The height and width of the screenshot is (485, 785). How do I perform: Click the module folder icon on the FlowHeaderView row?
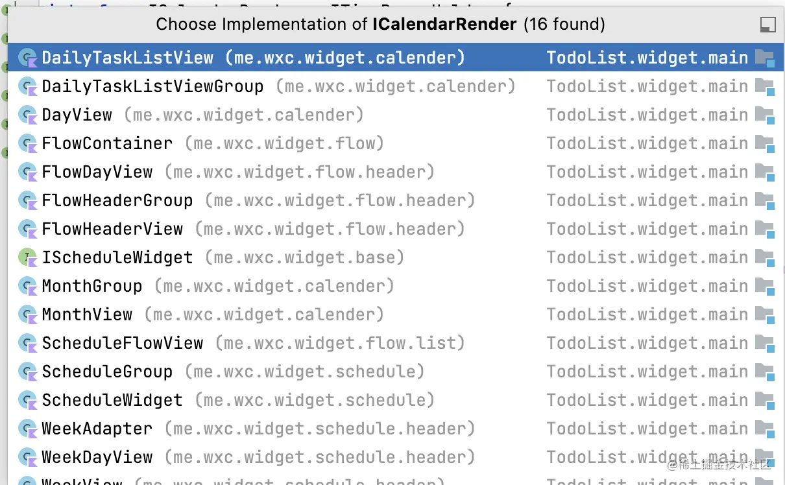(766, 230)
